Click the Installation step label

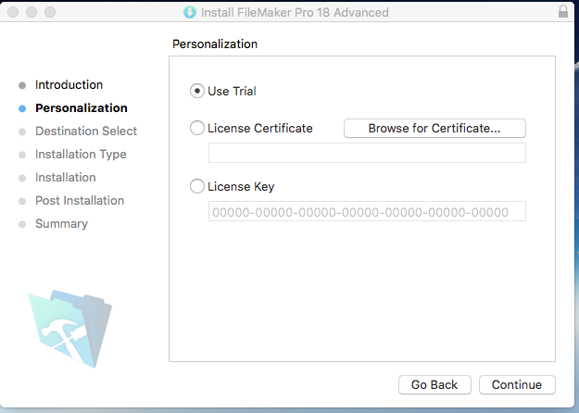pyautogui.click(x=66, y=178)
